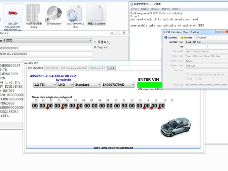Screen dimensions: 228x171
Task: Click the Updates button in ESP Calculator
Action: (171, 38)
